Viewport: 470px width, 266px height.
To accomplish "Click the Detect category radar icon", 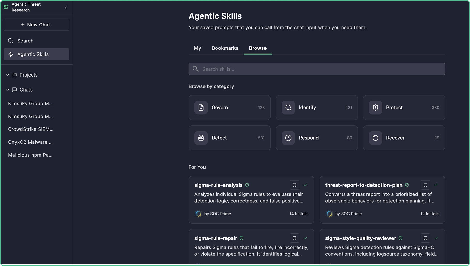I will click(x=201, y=138).
